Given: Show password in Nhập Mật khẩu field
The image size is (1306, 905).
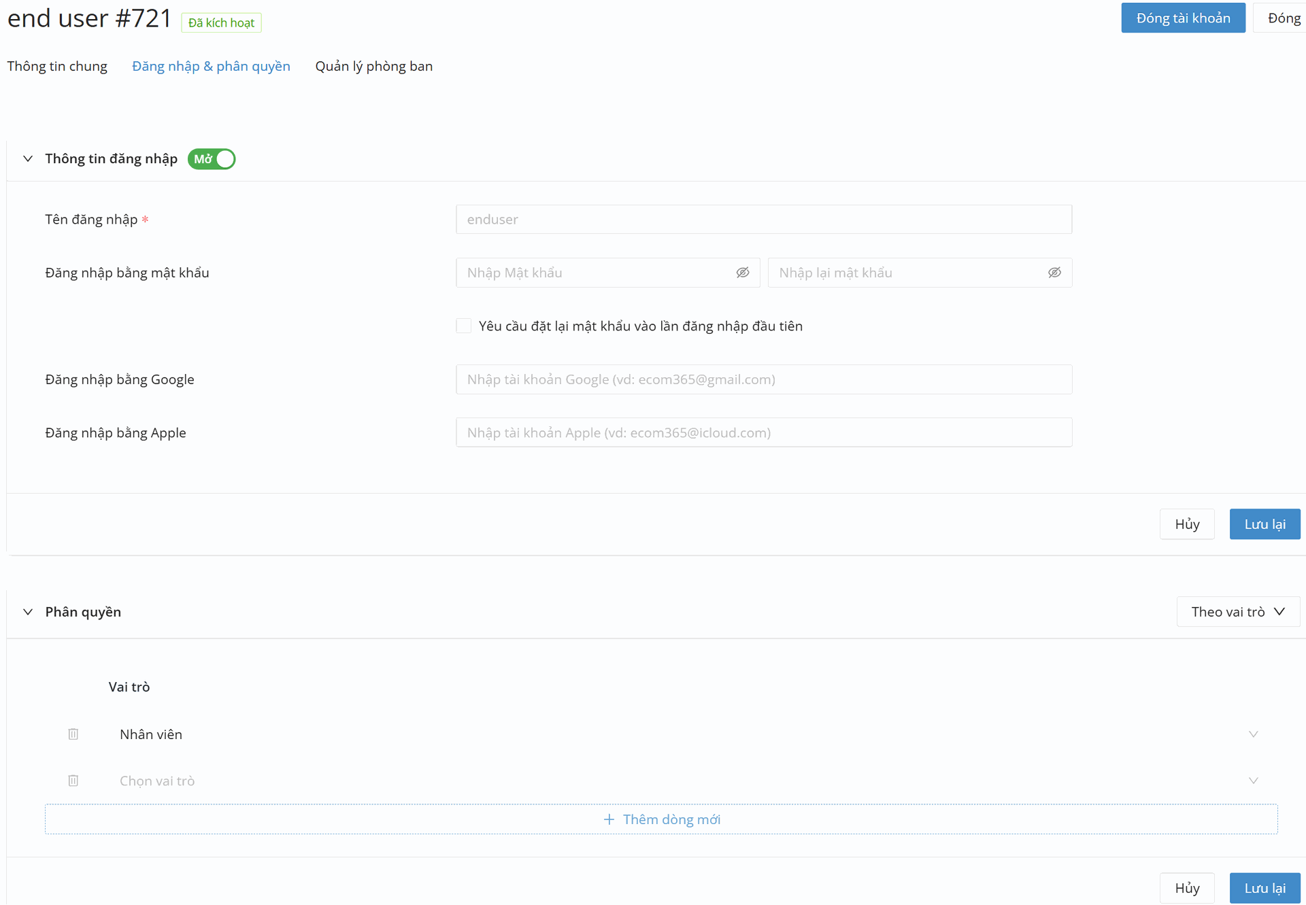Looking at the screenshot, I should click(742, 273).
